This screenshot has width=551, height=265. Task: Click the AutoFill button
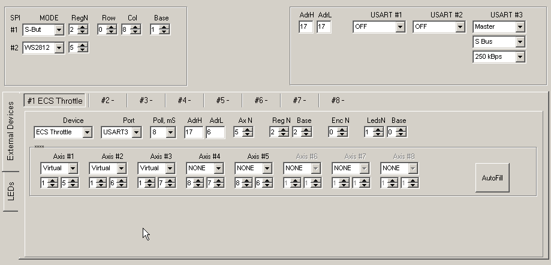[x=492, y=178]
